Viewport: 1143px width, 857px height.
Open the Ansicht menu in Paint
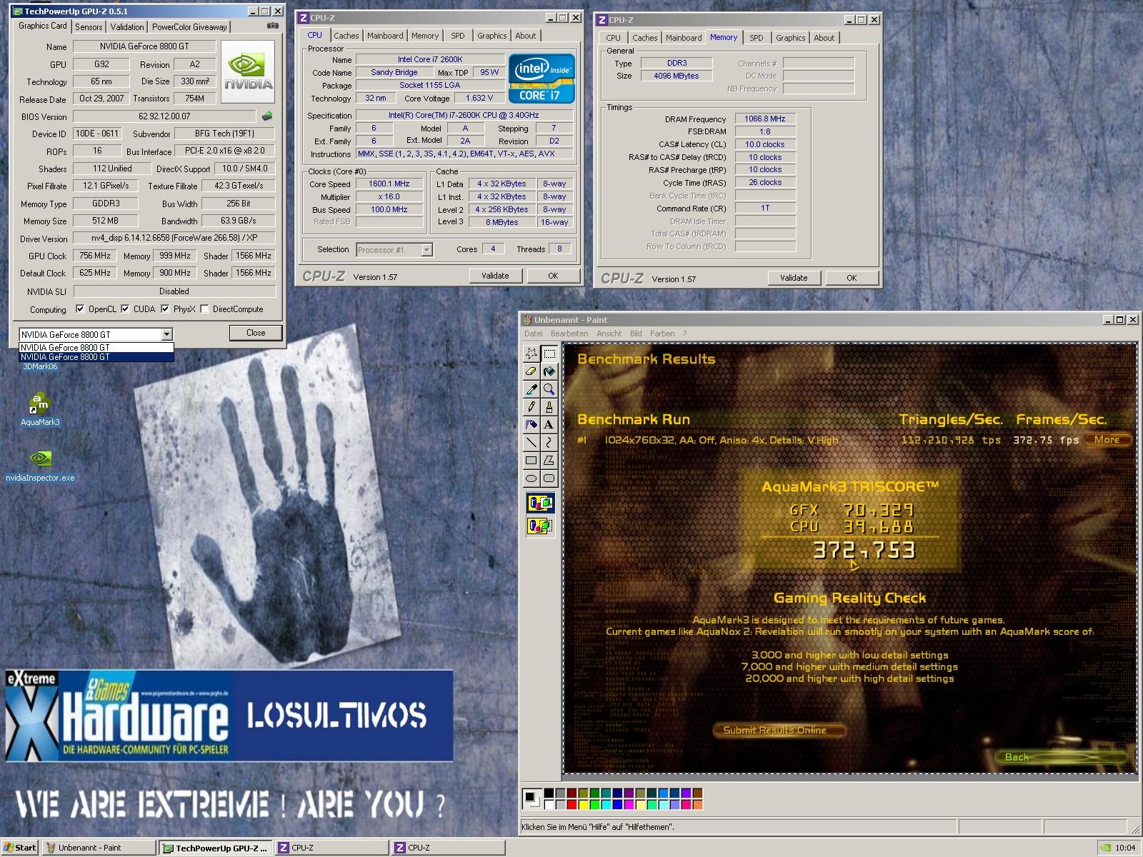click(x=609, y=334)
